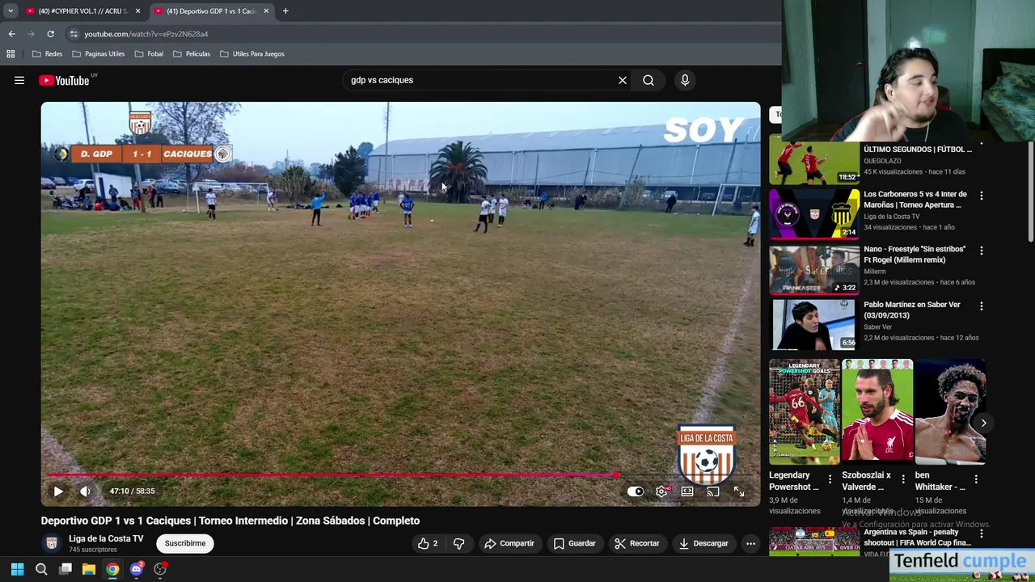Open Chrome apps grid shortcut
The image size is (1035, 582).
[11, 53]
